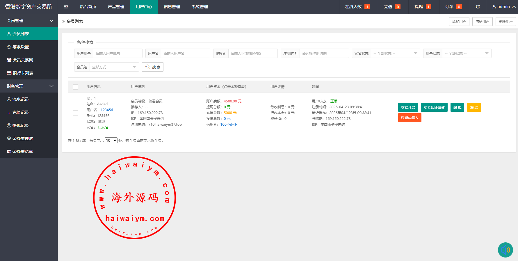Open 系统管理 top menu
This screenshot has width=518, height=261.
(200, 7)
